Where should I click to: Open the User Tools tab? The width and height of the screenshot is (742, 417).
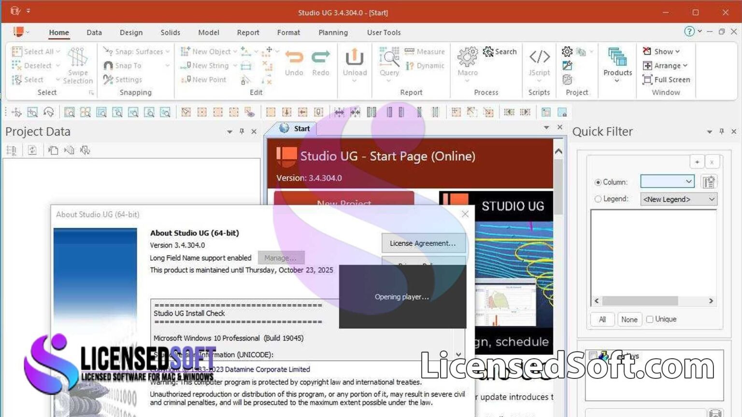click(384, 32)
